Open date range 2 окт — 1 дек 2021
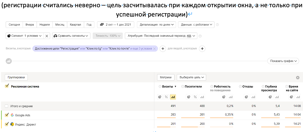The width and height of the screenshot is (303, 132). [x=116, y=25]
